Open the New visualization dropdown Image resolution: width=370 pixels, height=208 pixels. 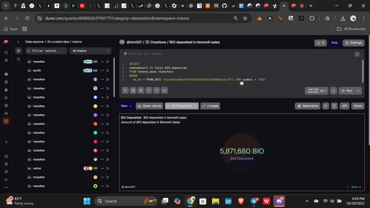(127, 106)
